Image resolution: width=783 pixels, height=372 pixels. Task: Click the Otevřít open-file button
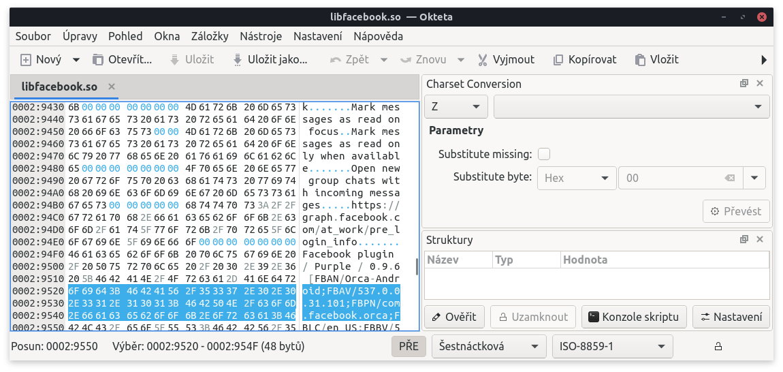pyautogui.click(x=122, y=60)
